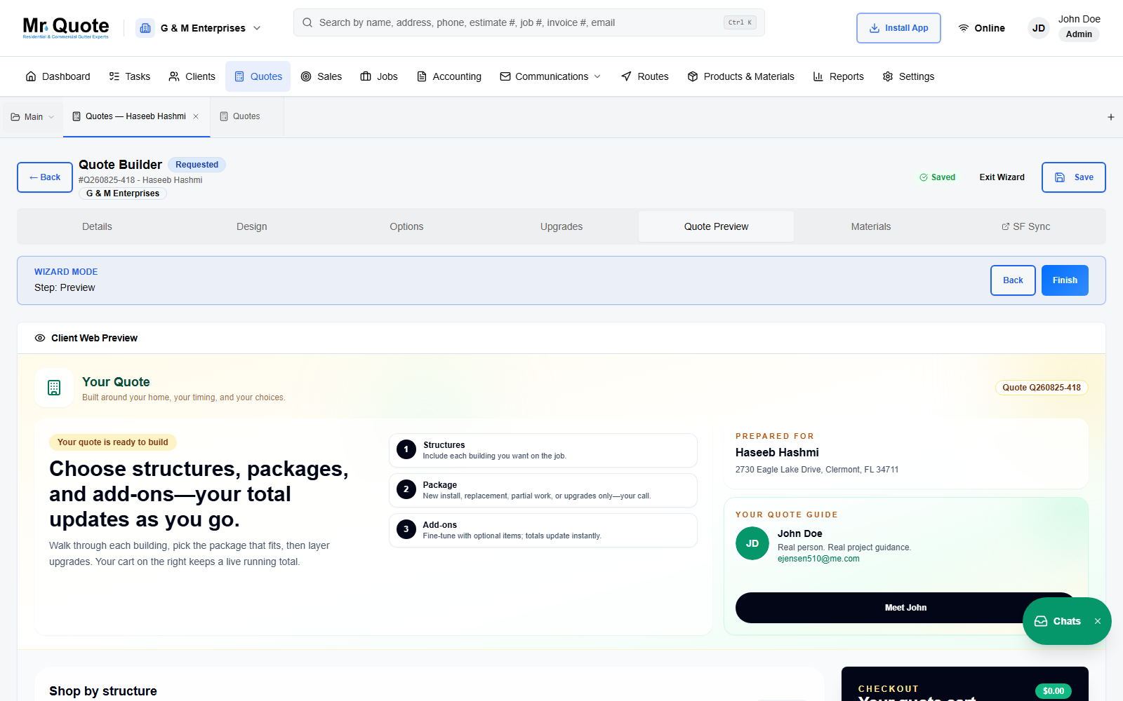Select the Add-ons step card
Screen dimensions: 1123x701
[543, 530]
